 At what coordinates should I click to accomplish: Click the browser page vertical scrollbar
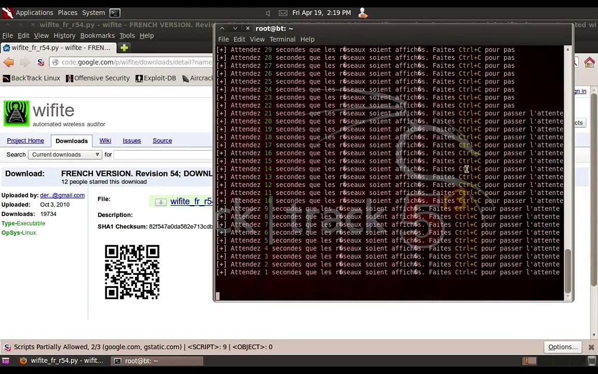tap(593, 189)
